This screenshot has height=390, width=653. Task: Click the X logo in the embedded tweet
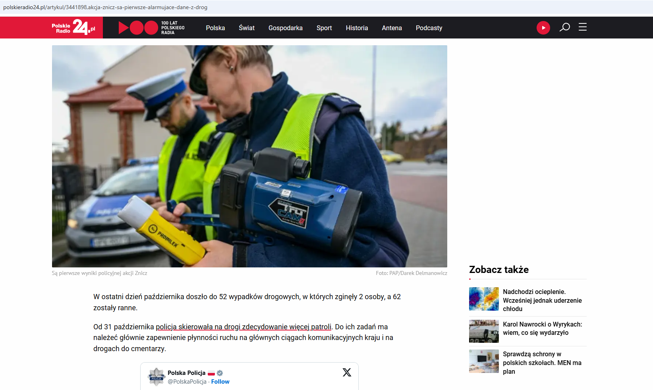[x=347, y=372]
